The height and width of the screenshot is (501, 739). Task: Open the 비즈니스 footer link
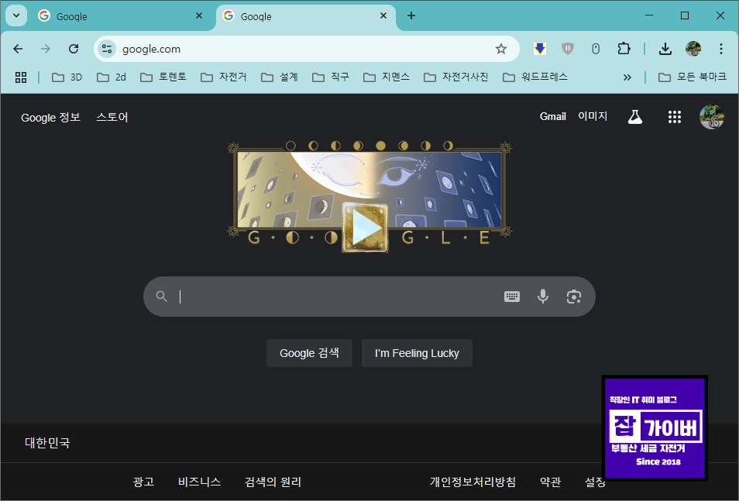click(199, 482)
